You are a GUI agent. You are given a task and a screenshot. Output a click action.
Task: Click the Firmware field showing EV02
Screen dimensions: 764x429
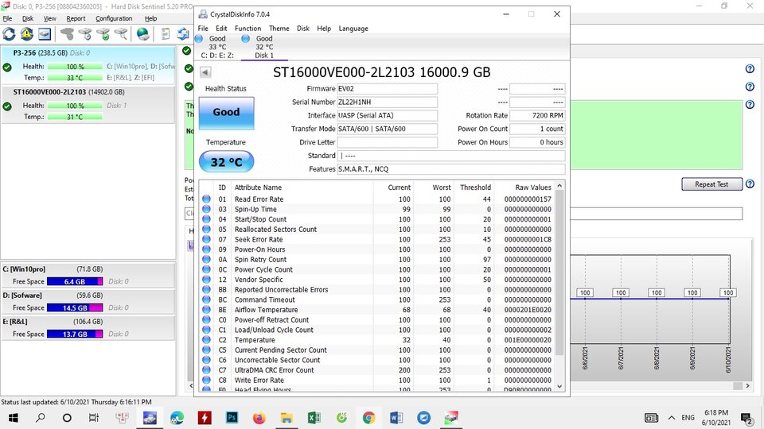tap(388, 88)
